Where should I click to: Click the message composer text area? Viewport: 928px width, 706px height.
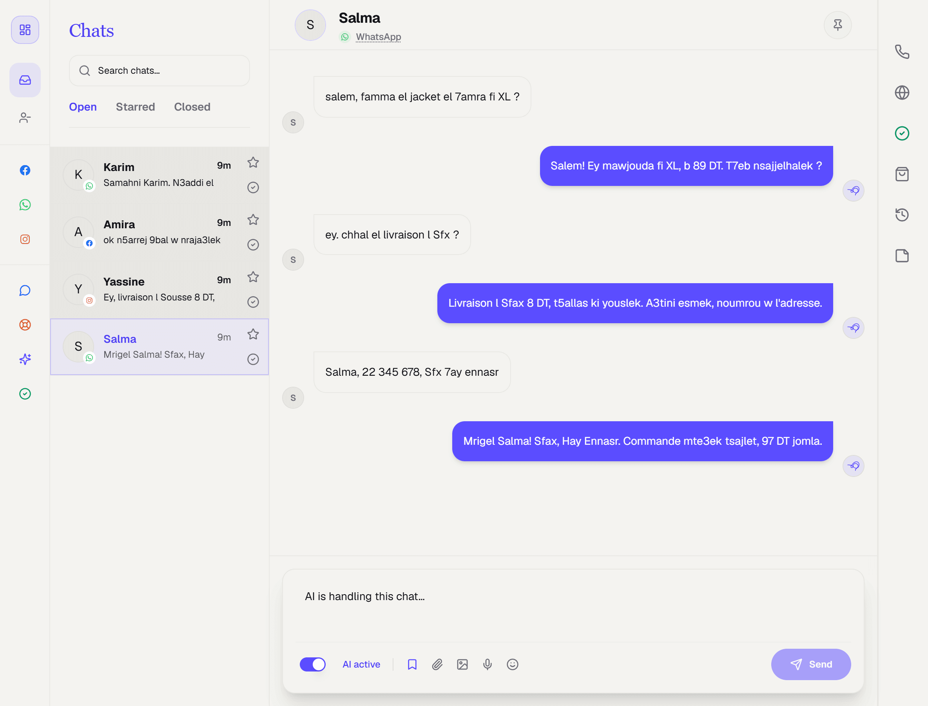(x=573, y=606)
